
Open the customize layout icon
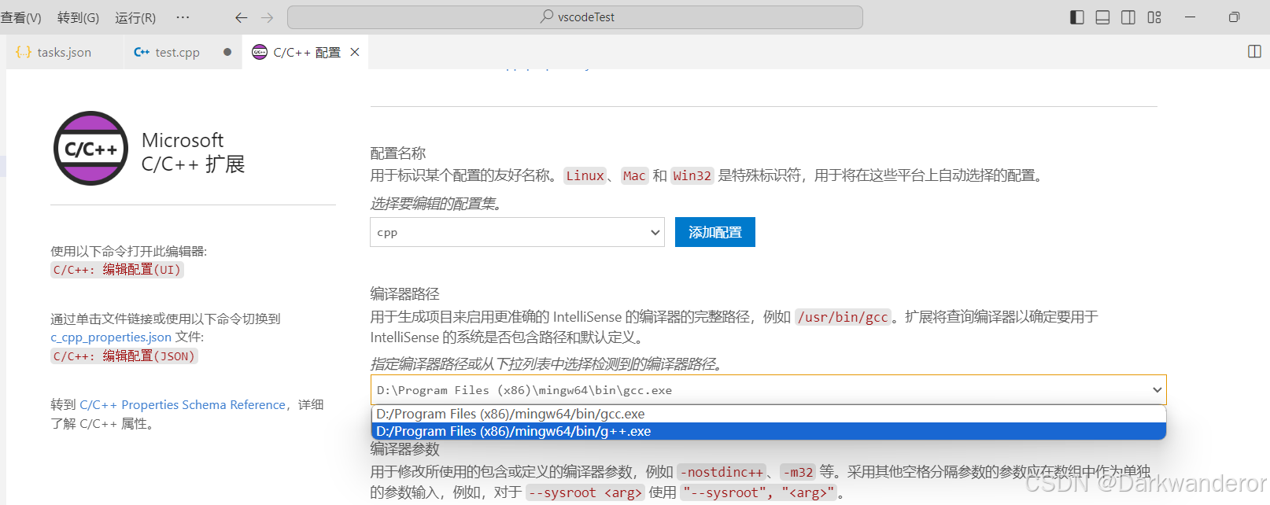pyautogui.click(x=1154, y=17)
